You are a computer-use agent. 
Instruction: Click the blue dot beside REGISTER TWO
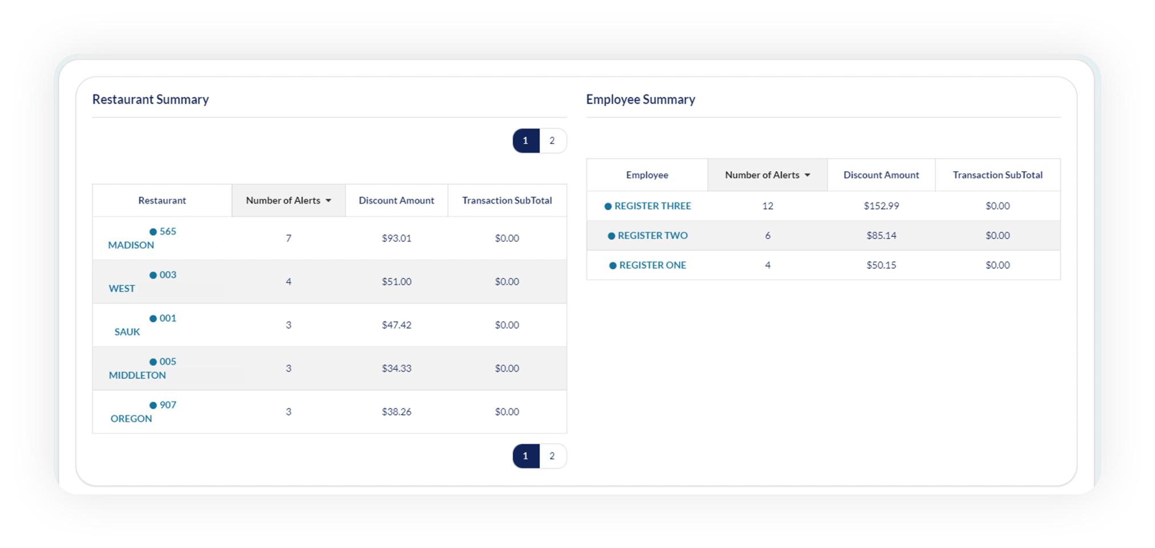[x=611, y=236]
